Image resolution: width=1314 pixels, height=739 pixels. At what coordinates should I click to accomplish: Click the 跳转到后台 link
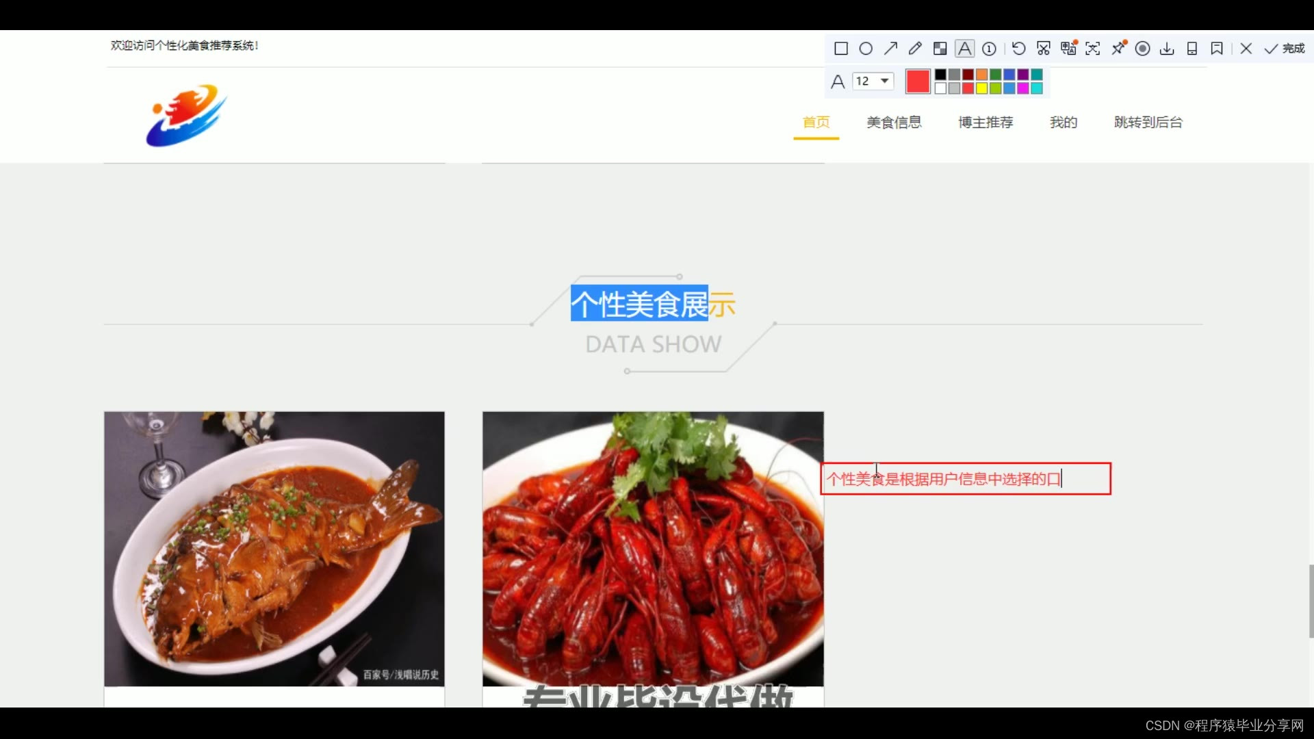coord(1148,122)
